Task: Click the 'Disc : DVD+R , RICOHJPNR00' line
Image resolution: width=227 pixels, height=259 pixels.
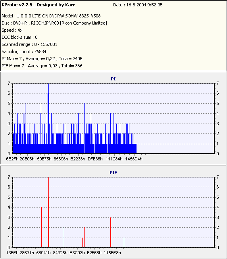Action: [x=54, y=23]
